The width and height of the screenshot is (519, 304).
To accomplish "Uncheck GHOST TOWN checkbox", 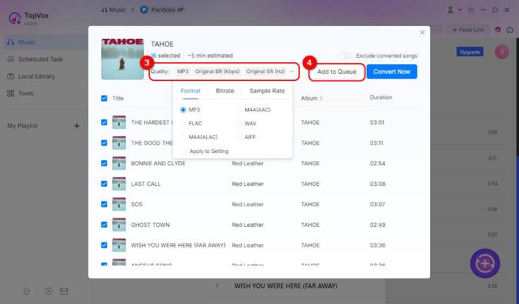I will tap(104, 225).
